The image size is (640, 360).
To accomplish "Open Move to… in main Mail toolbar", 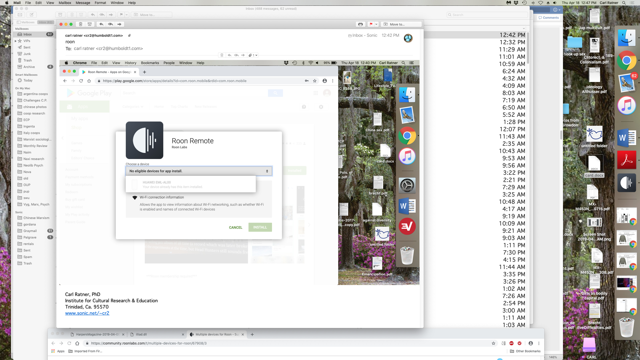I will click(151, 15).
